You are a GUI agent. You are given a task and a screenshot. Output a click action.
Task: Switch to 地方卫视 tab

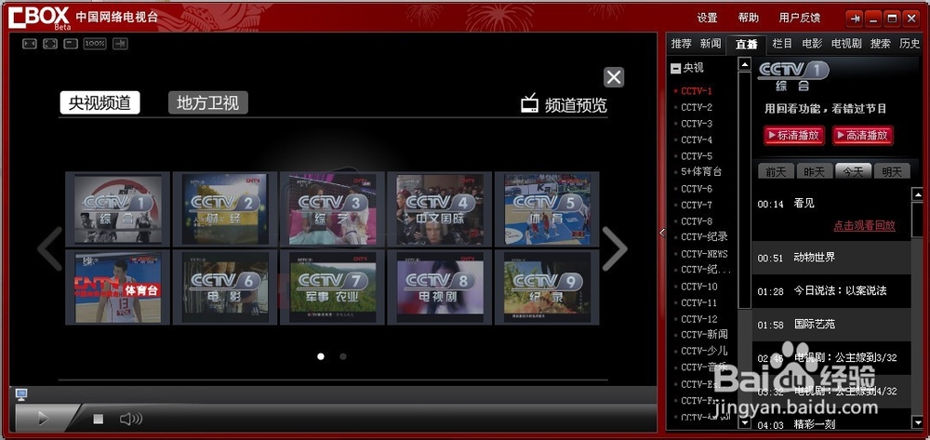pos(207,102)
